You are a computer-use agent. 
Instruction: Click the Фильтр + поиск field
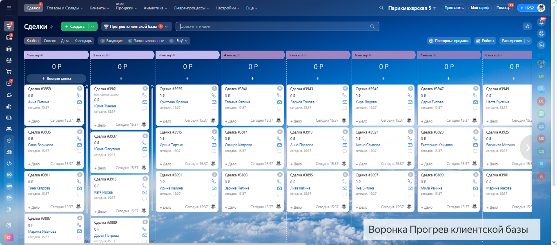(x=277, y=27)
